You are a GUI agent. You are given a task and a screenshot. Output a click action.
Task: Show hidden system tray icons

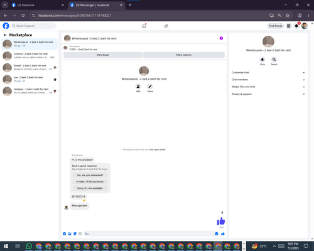point(274,246)
